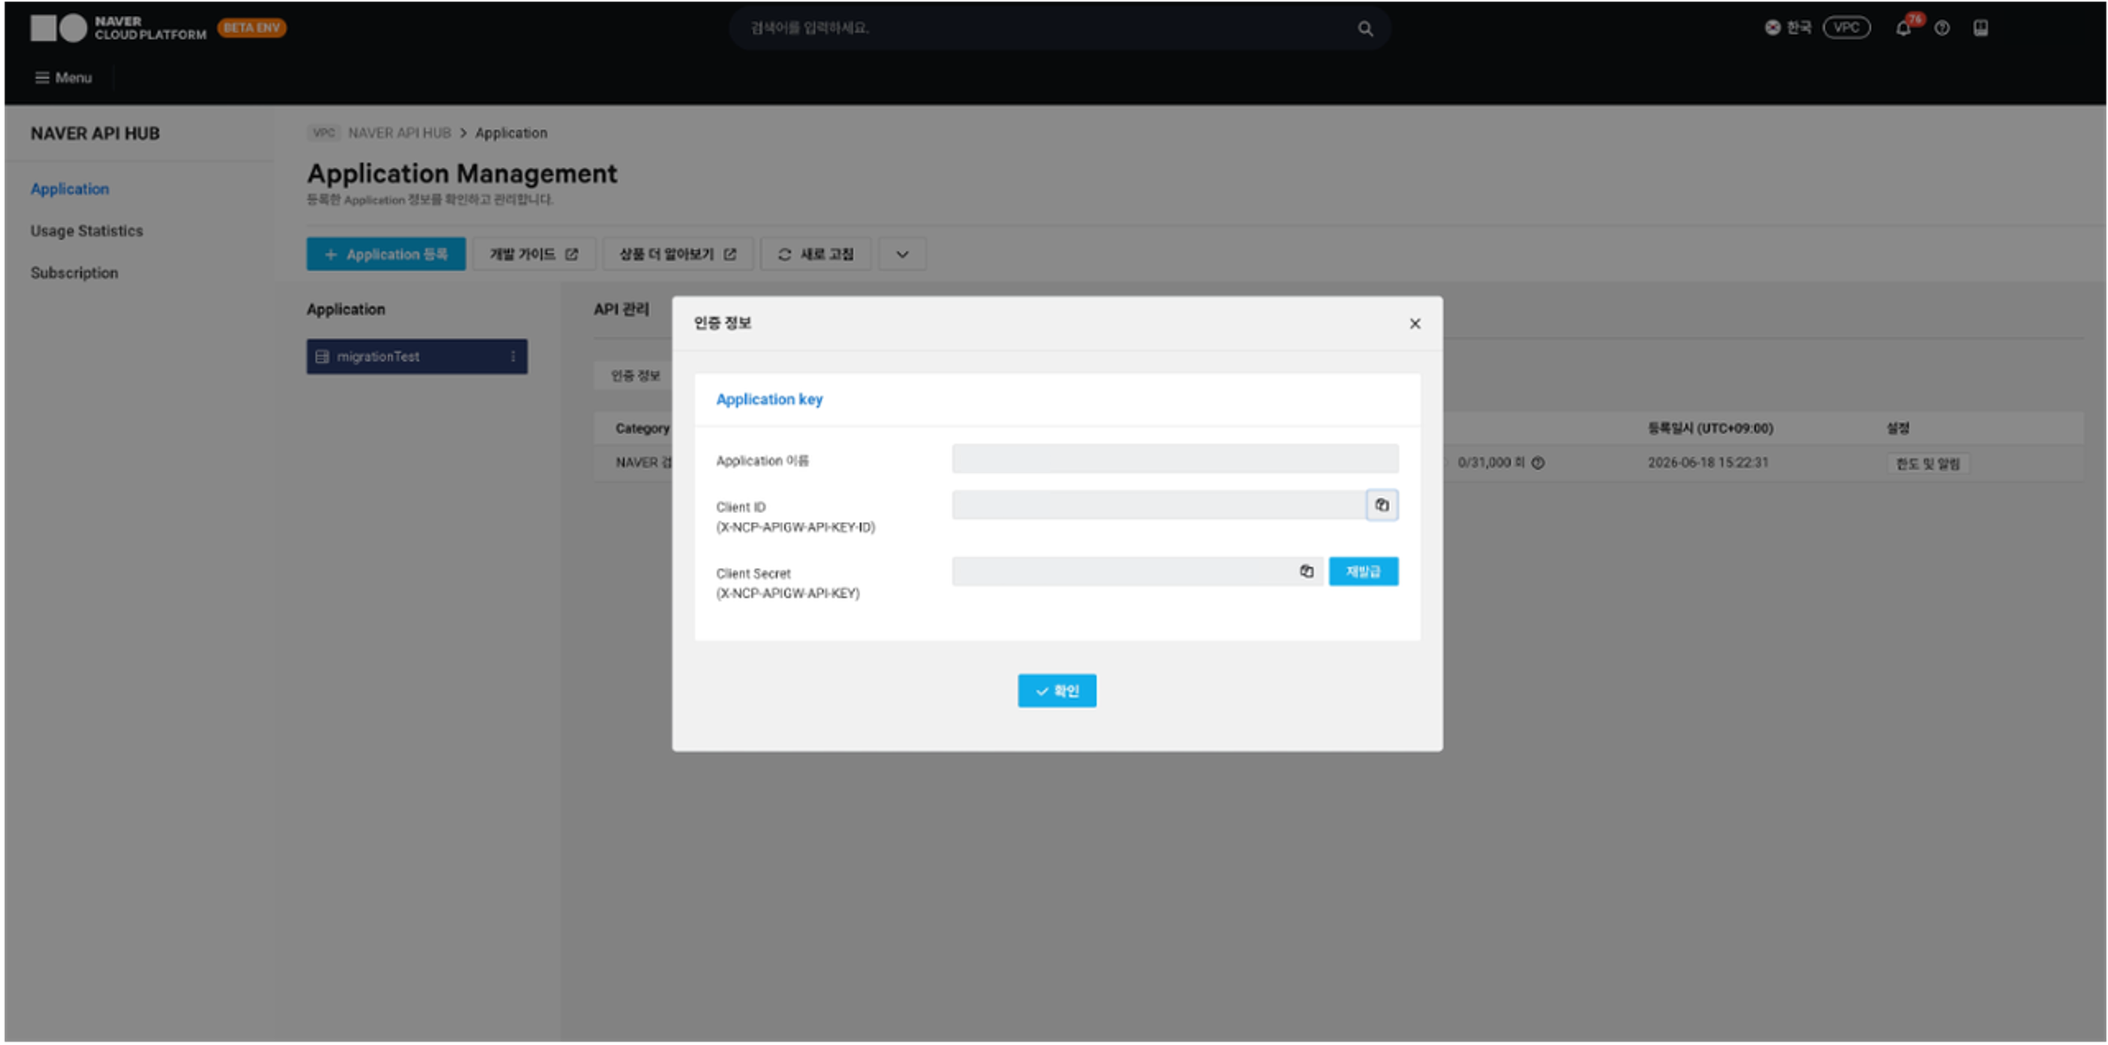Screen dimensions: 2108x1045
Task: Expand the toolbar chevron dropdown
Action: pyautogui.click(x=902, y=254)
